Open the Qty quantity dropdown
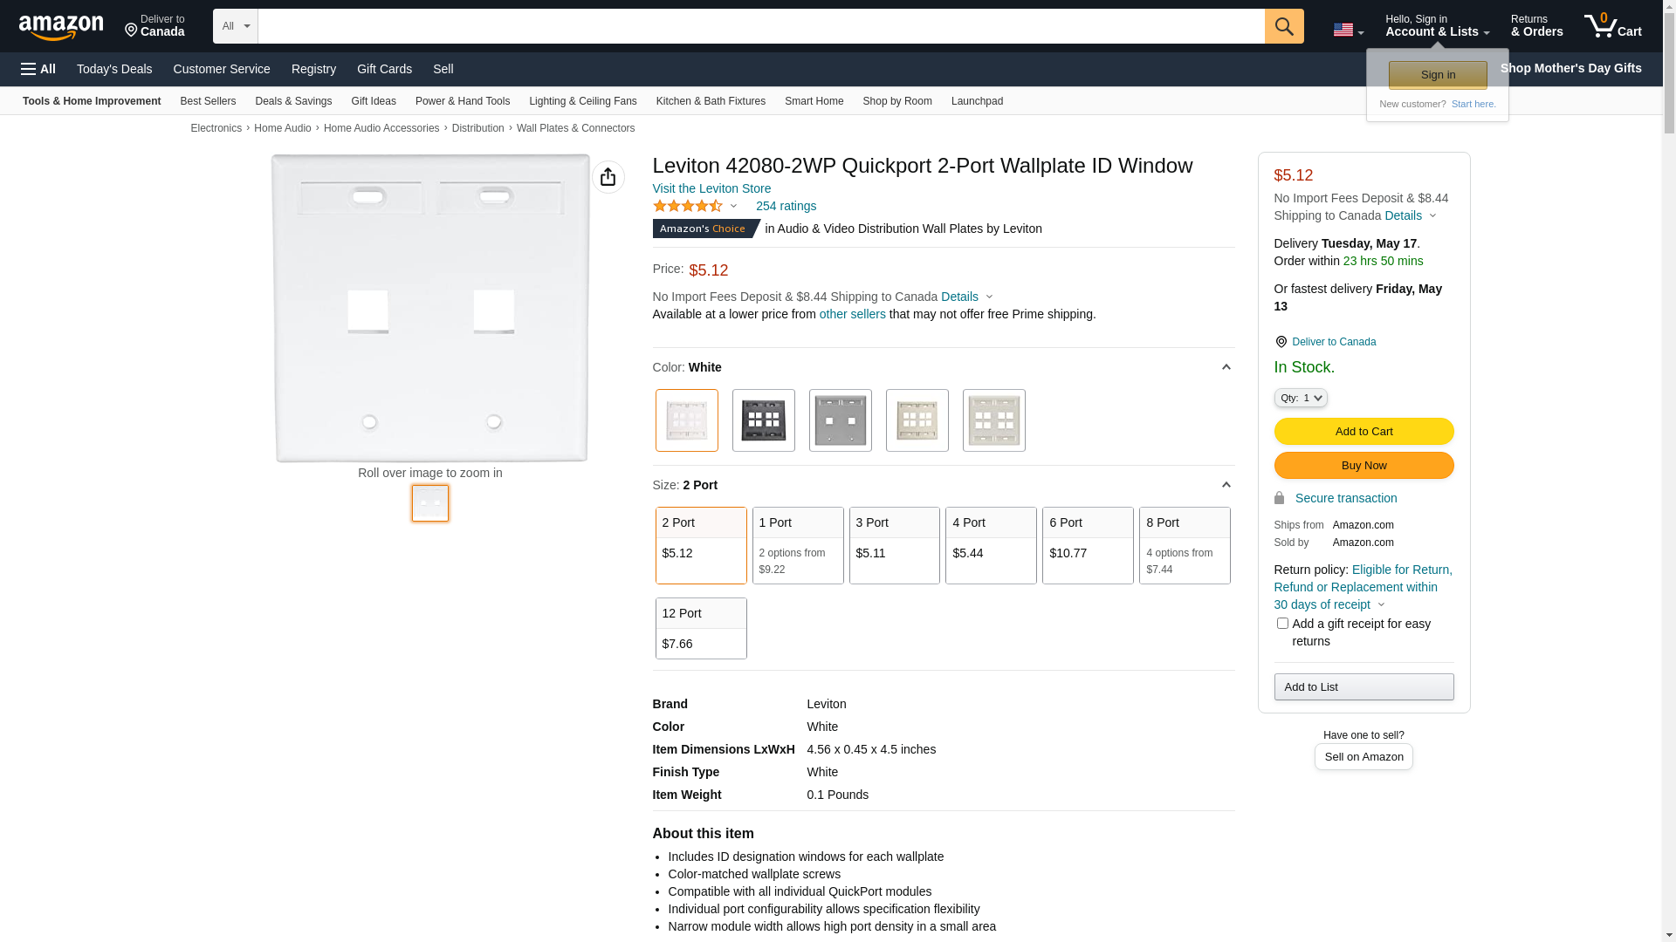 (1300, 398)
